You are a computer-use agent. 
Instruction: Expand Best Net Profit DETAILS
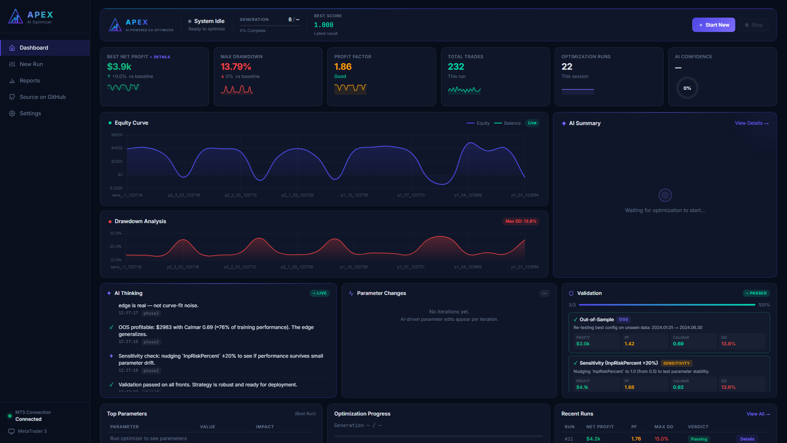tap(162, 57)
